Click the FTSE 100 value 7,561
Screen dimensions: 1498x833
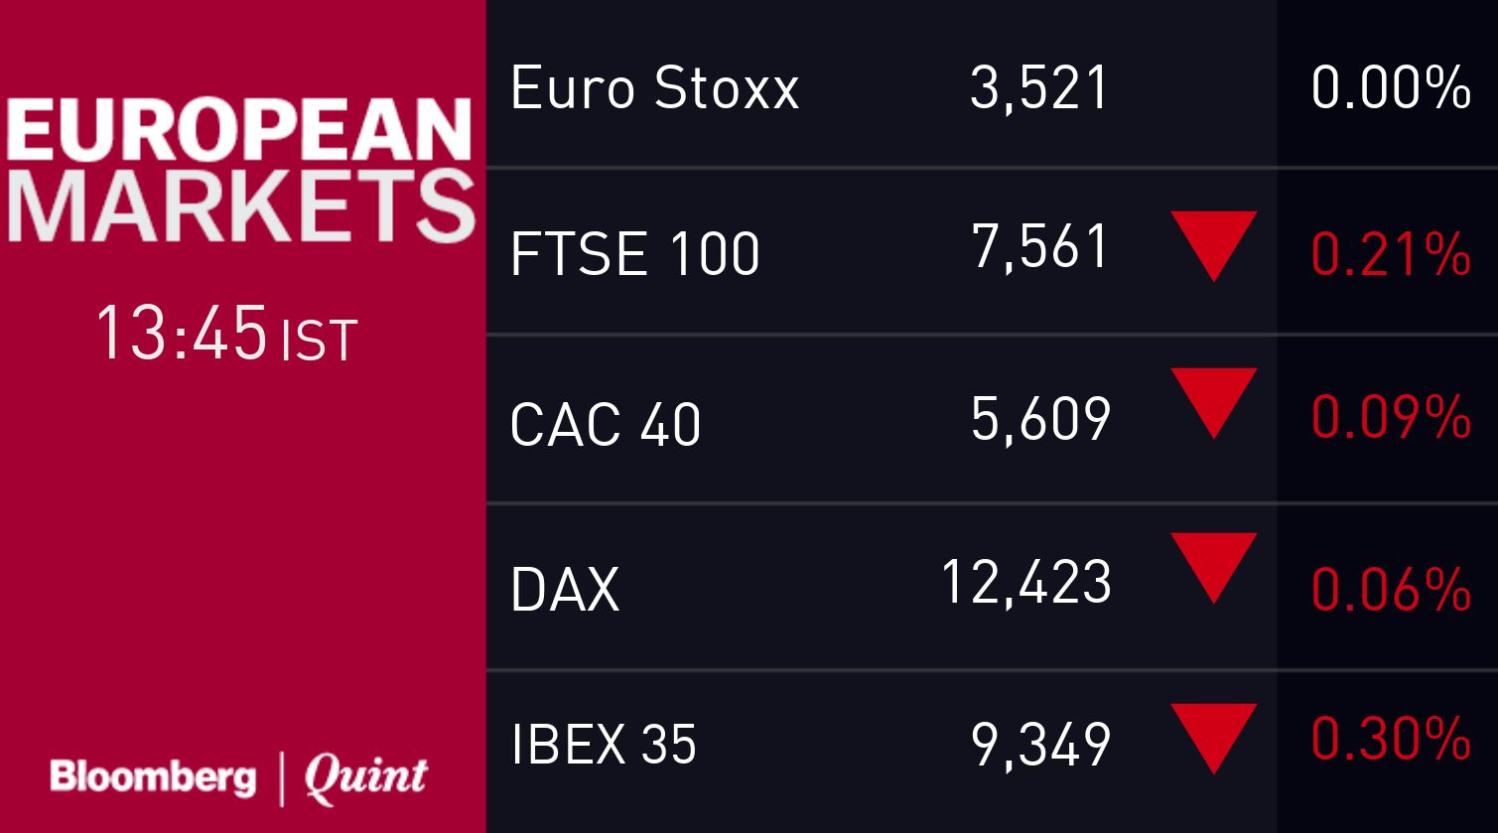[1039, 247]
